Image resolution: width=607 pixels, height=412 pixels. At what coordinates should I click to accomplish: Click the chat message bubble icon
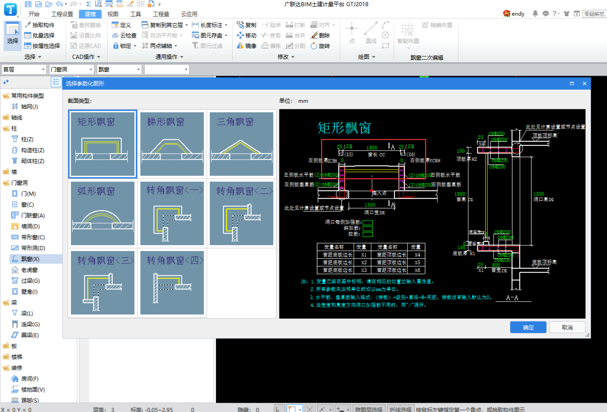pyautogui.click(x=545, y=13)
